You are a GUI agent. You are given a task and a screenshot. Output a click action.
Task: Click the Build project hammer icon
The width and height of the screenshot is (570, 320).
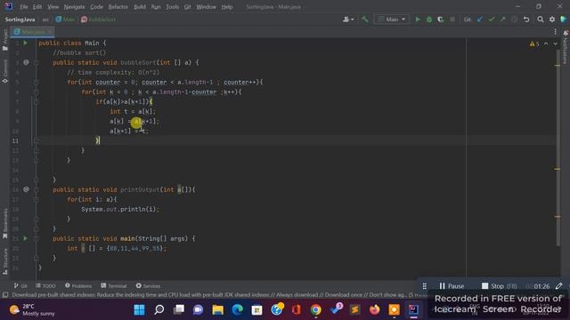point(364,20)
